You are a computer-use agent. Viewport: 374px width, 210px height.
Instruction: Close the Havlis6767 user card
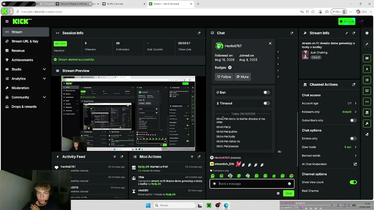click(270, 43)
